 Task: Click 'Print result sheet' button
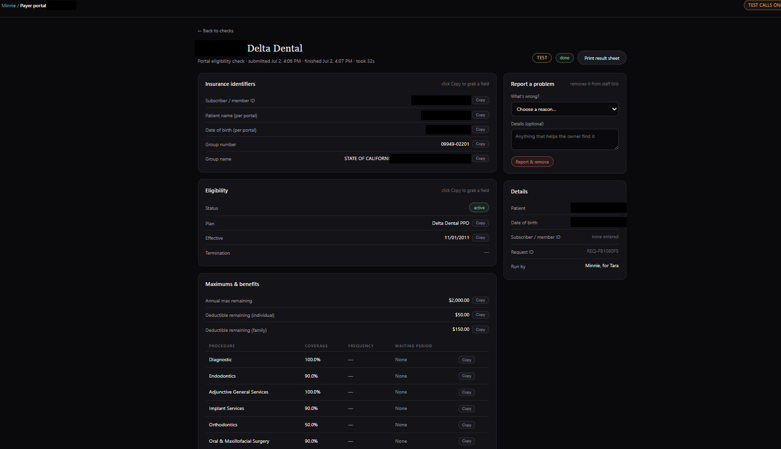pos(602,58)
